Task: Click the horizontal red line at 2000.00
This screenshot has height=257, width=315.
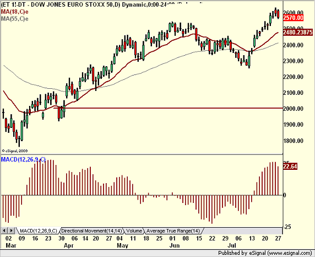Action: 168,108
